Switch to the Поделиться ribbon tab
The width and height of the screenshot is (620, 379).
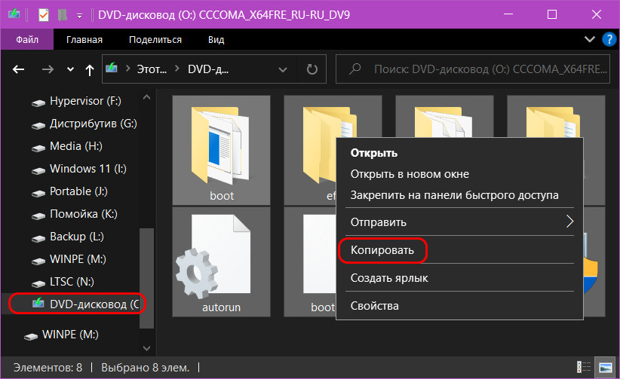[155, 39]
